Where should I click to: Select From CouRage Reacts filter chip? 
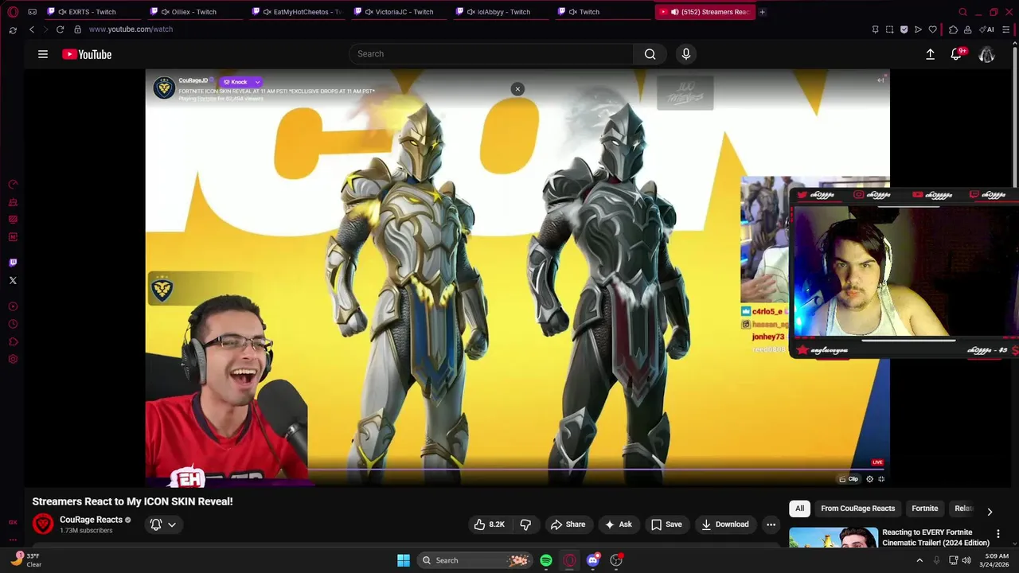[x=857, y=509]
